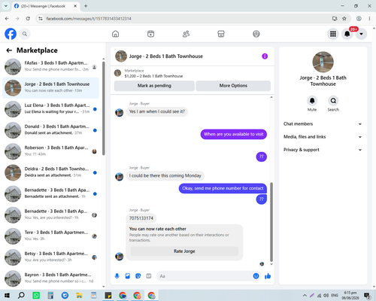Click Mark as pending button
This screenshot has height=301, width=376.
tap(154, 86)
